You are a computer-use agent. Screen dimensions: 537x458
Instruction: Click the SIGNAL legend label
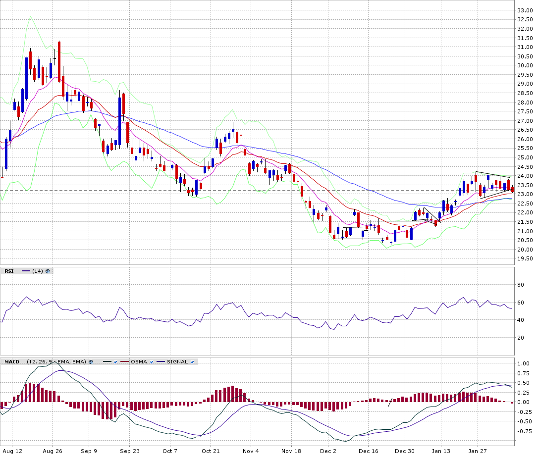pyautogui.click(x=177, y=362)
